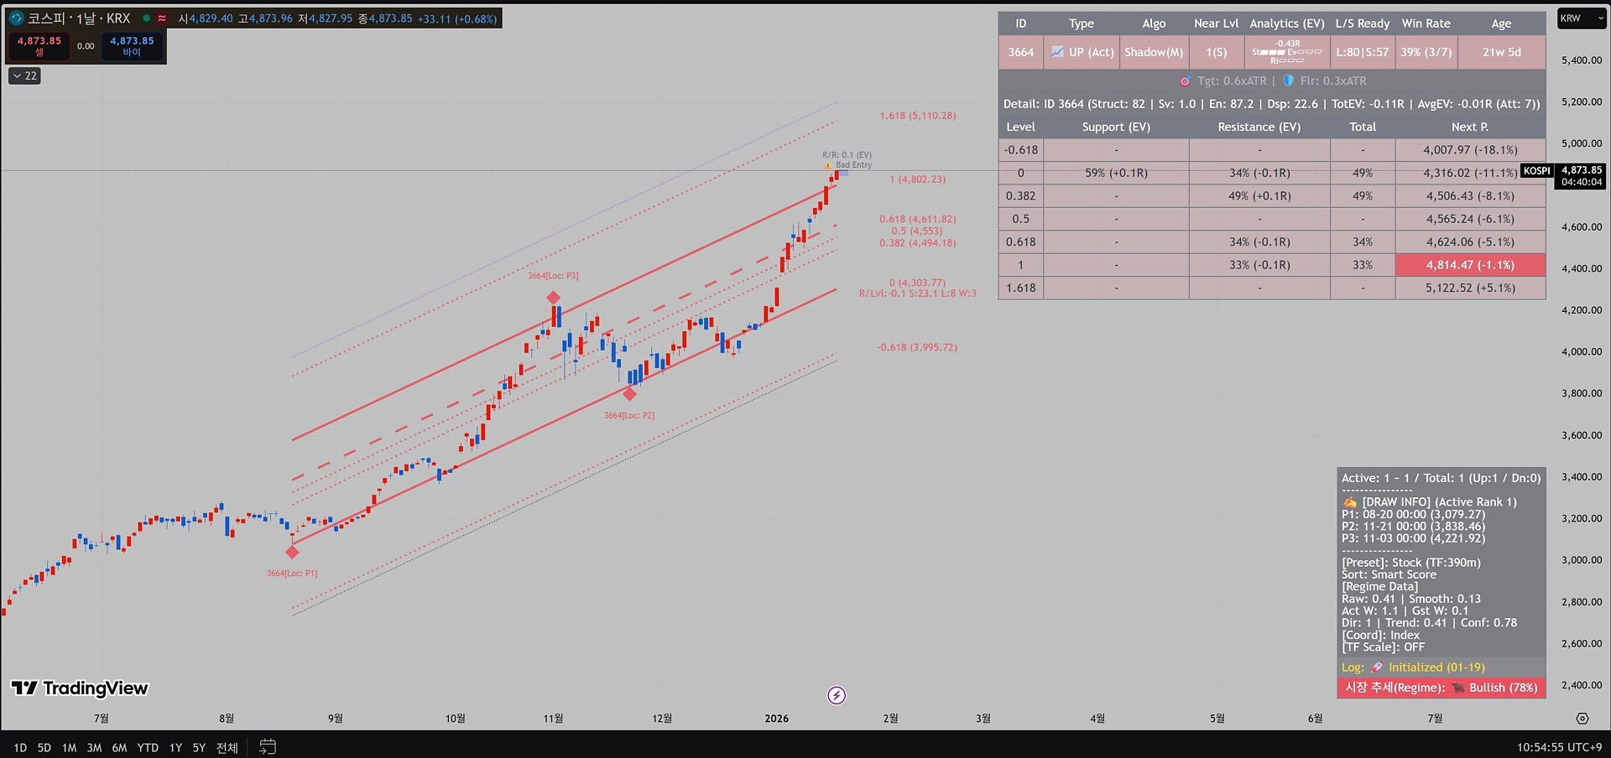Click the Resistance (EV) column header

pos(1259,127)
